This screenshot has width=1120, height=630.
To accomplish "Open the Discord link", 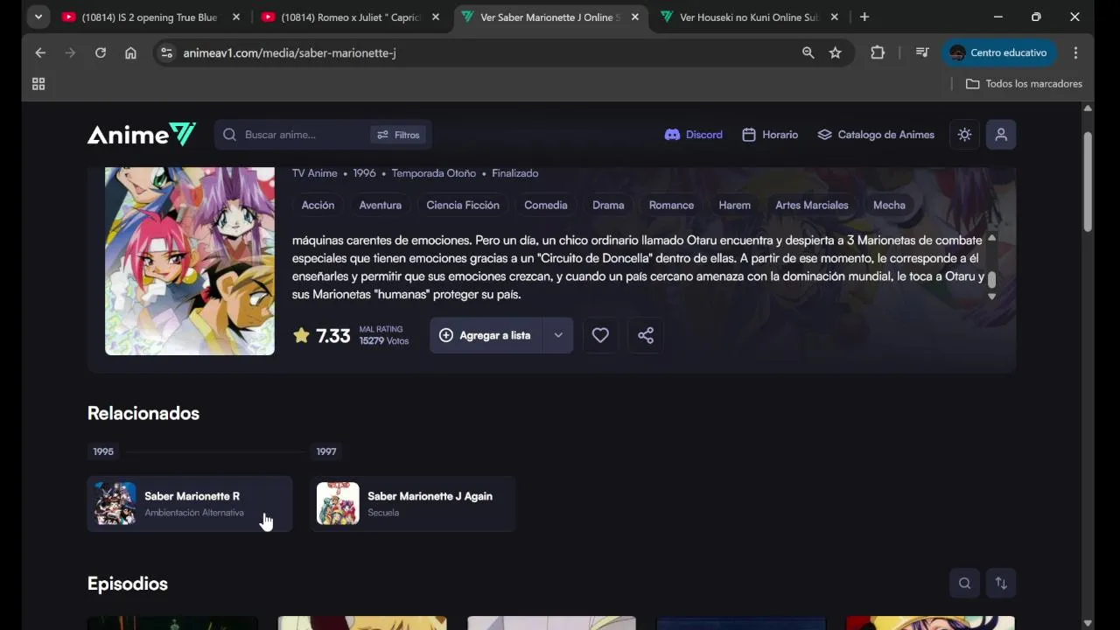I will (694, 135).
